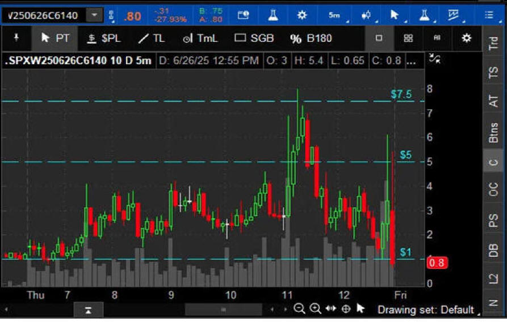Click the crosshair target icon
The image size is (507, 322).
(346, 309)
